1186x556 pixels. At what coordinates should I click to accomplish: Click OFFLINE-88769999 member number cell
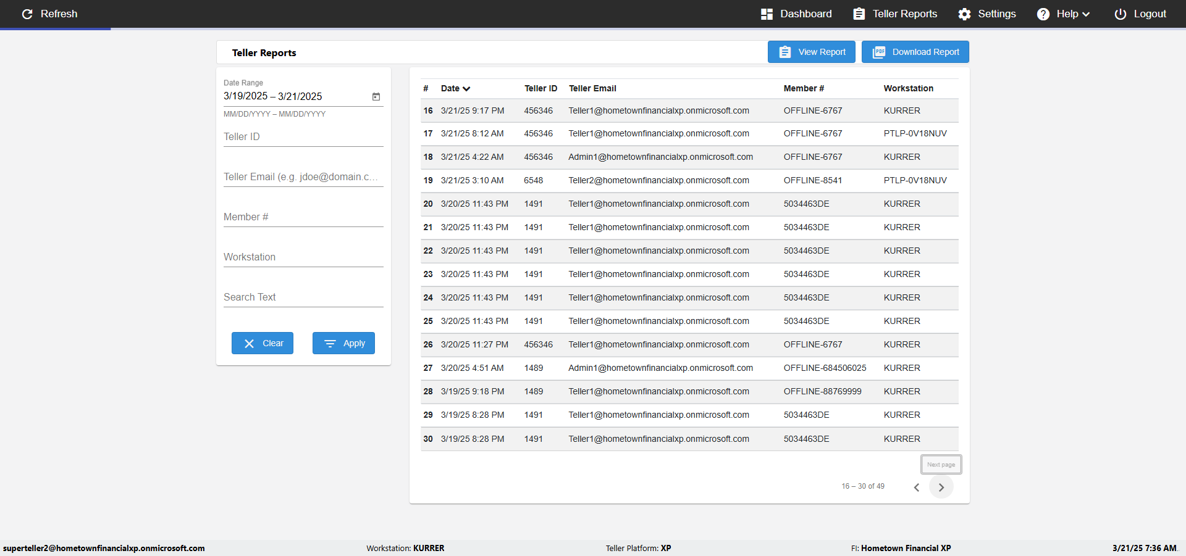(x=822, y=391)
